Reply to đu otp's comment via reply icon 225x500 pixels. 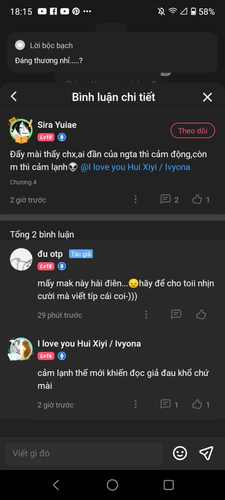click(176, 314)
